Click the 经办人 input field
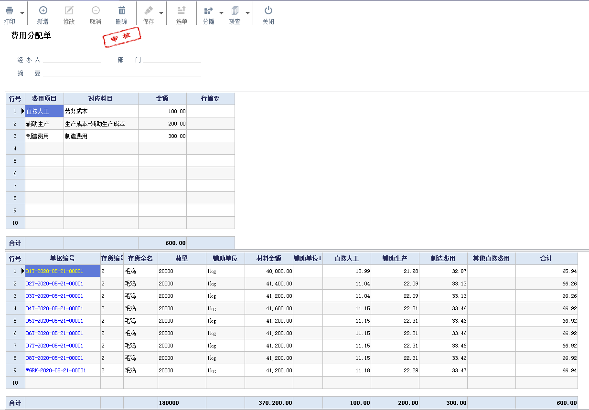Viewport: 589px width, 410px height. pyautogui.click(x=72, y=60)
